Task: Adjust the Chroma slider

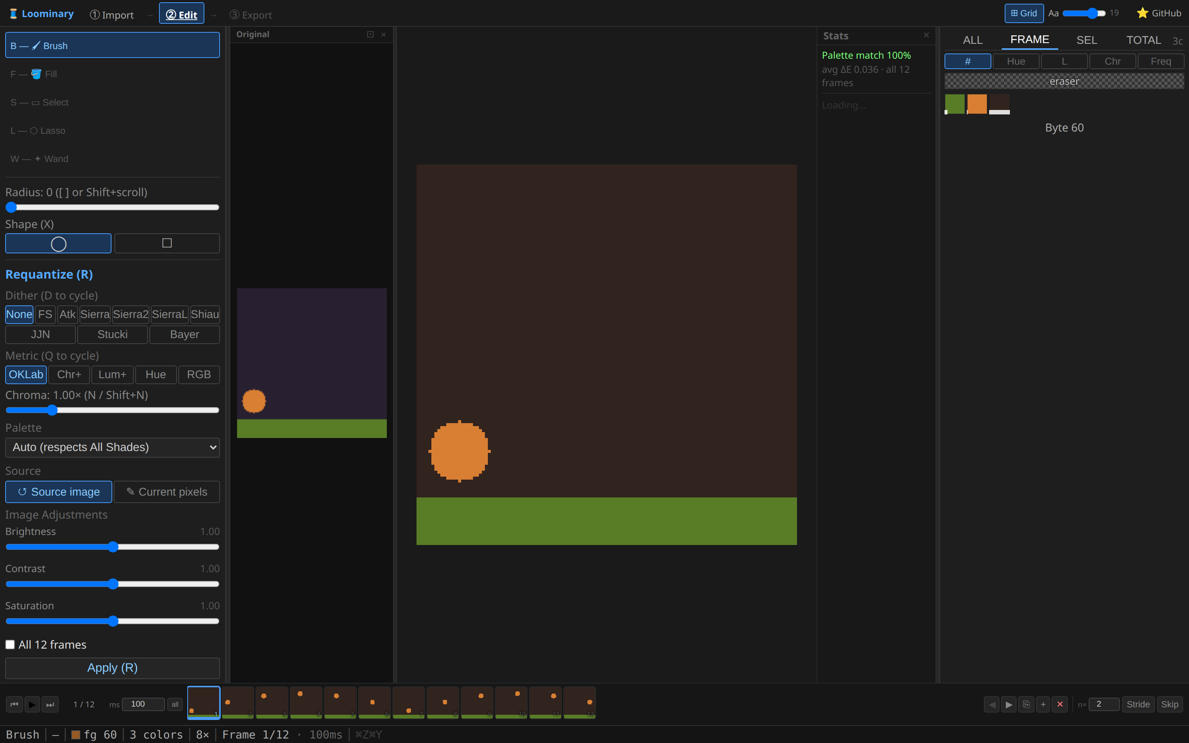Action: (x=112, y=410)
